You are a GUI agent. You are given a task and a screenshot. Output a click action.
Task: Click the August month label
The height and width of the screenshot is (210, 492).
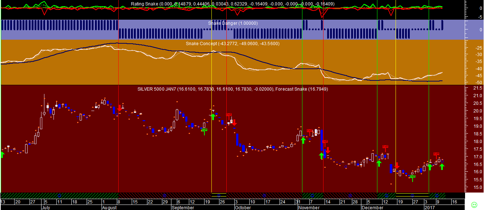(x=109, y=208)
